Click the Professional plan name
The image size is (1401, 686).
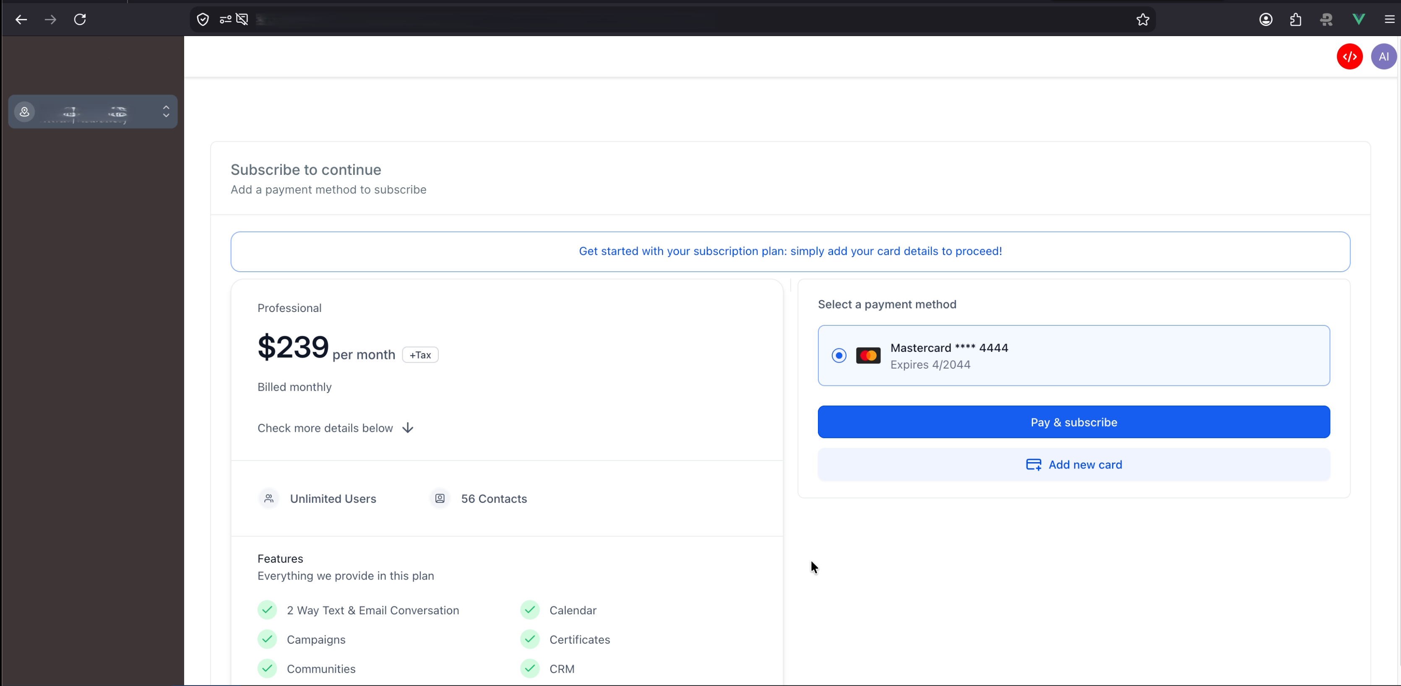point(289,308)
